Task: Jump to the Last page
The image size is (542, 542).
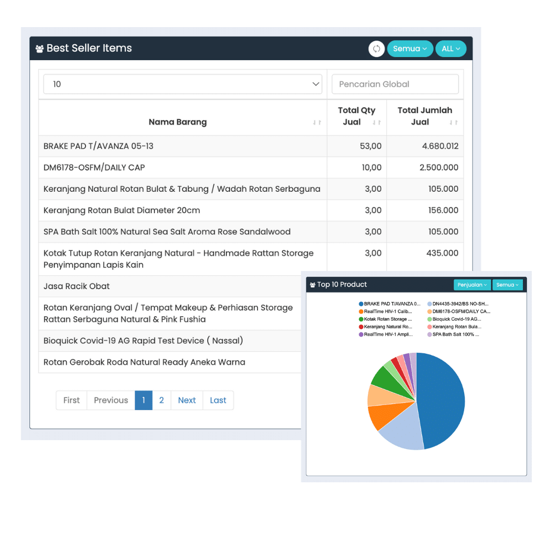Action: [x=218, y=400]
